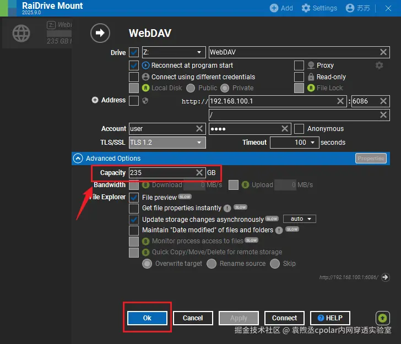Click the circular arrow icon beside WebDAV title

100,32
